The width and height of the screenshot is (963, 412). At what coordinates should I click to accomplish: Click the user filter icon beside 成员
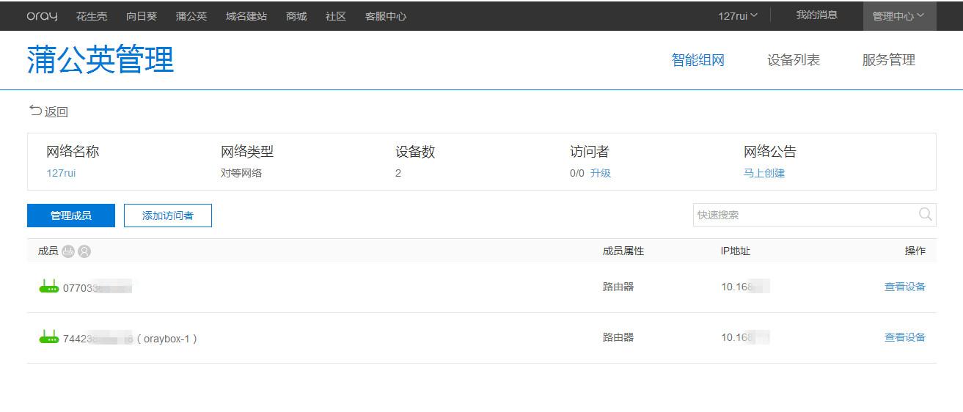click(84, 251)
